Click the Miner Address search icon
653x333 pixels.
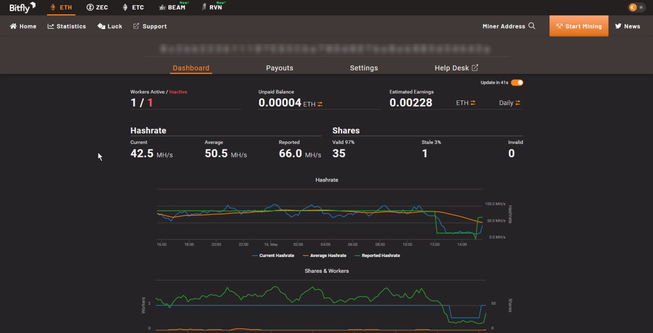click(532, 26)
